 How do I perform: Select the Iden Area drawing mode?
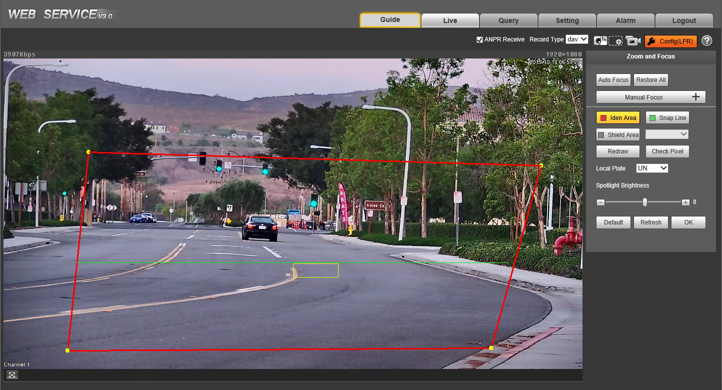pyautogui.click(x=618, y=118)
